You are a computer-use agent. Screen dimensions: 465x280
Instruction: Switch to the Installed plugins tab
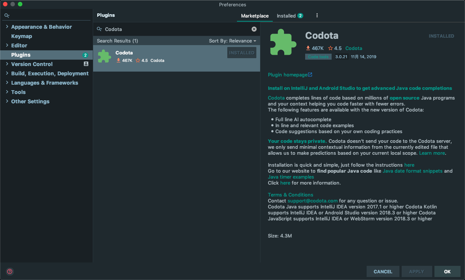pyautogui.click(x=290, y=16)
